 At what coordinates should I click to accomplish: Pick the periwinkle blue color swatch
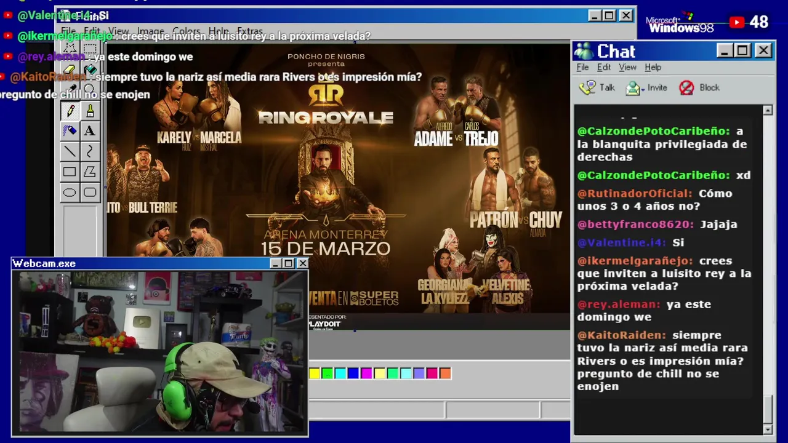[x=419, y=373]
